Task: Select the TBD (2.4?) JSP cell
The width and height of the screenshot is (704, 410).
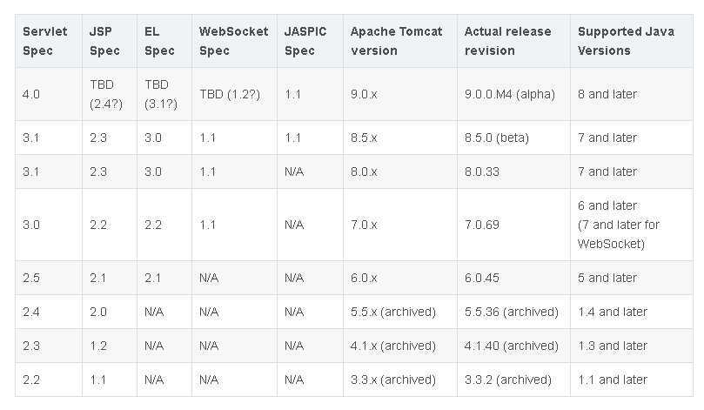Action: tap(110, 94)
